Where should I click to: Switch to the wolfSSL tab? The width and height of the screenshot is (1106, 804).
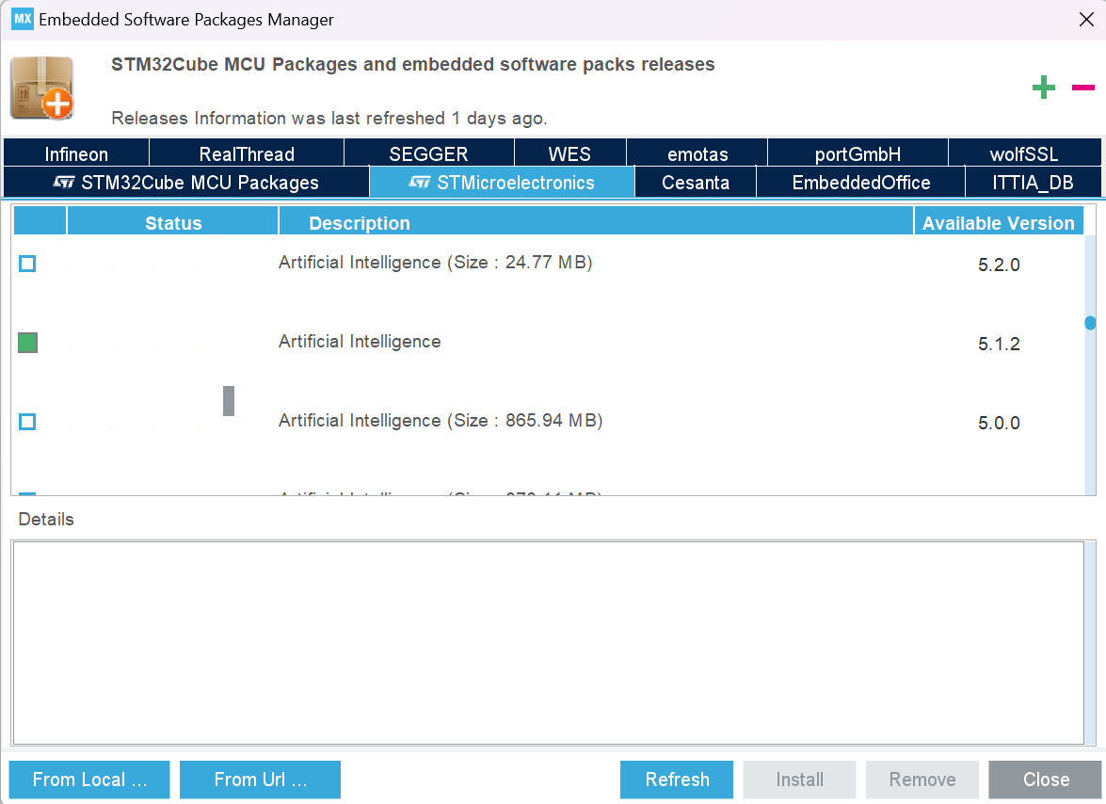pyautogui.click(x=1025, y=153)
